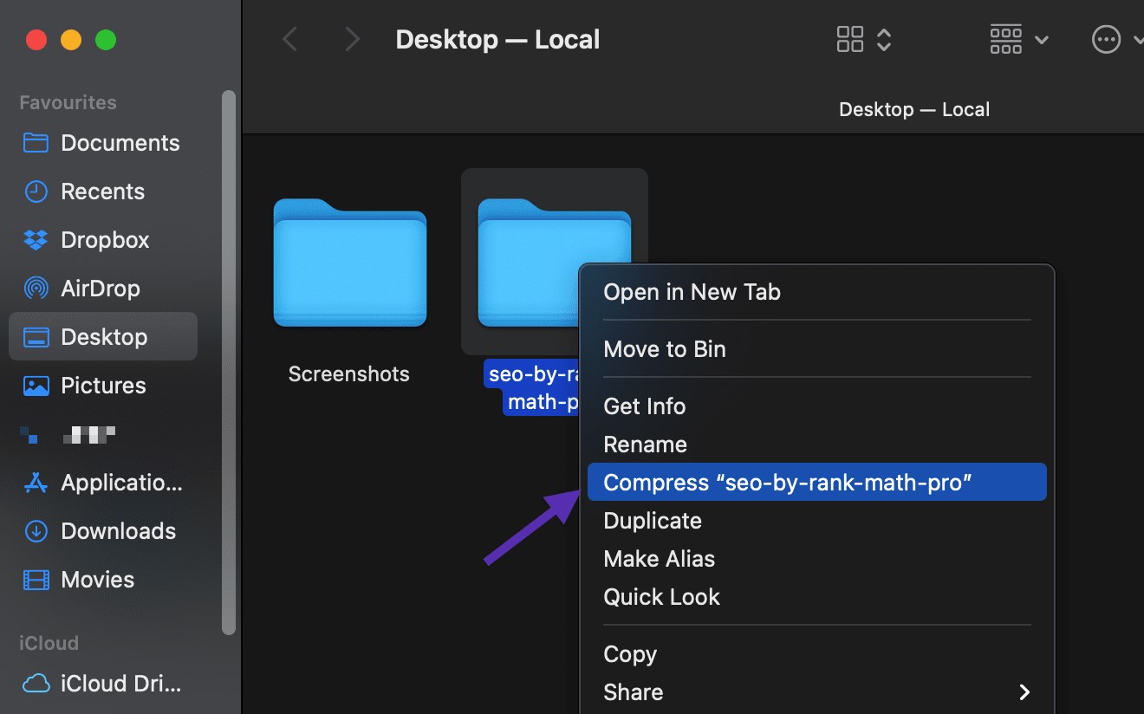The image size is (1144, 714).
Task: Click the Desktop — Local path bar label
Action: [x=914, y=110]
